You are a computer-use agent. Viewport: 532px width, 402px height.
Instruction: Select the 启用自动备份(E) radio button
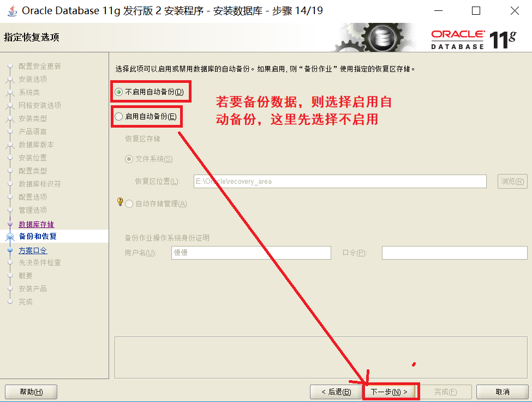119,117
